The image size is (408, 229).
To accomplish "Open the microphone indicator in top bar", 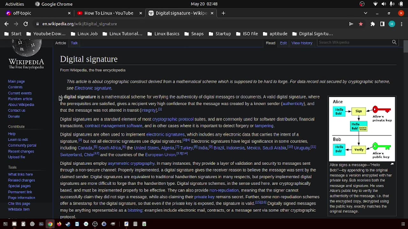I will pos(393,4).
